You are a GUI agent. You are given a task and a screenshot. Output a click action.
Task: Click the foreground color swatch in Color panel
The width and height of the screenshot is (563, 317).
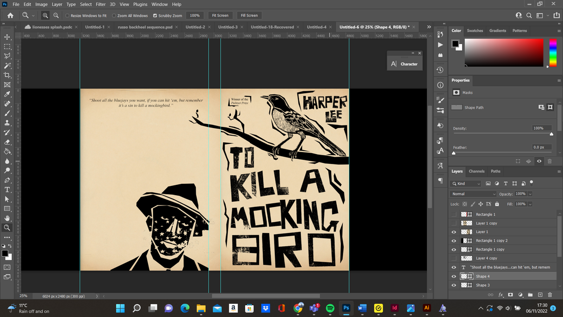456,44
